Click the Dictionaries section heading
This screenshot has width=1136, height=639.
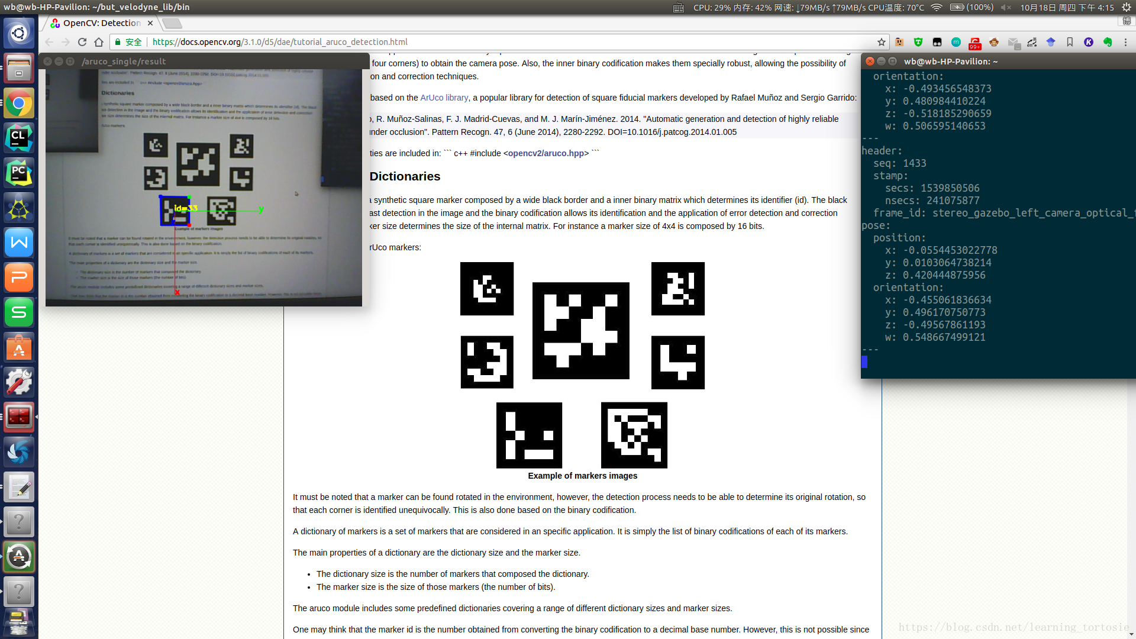point(405,176)
